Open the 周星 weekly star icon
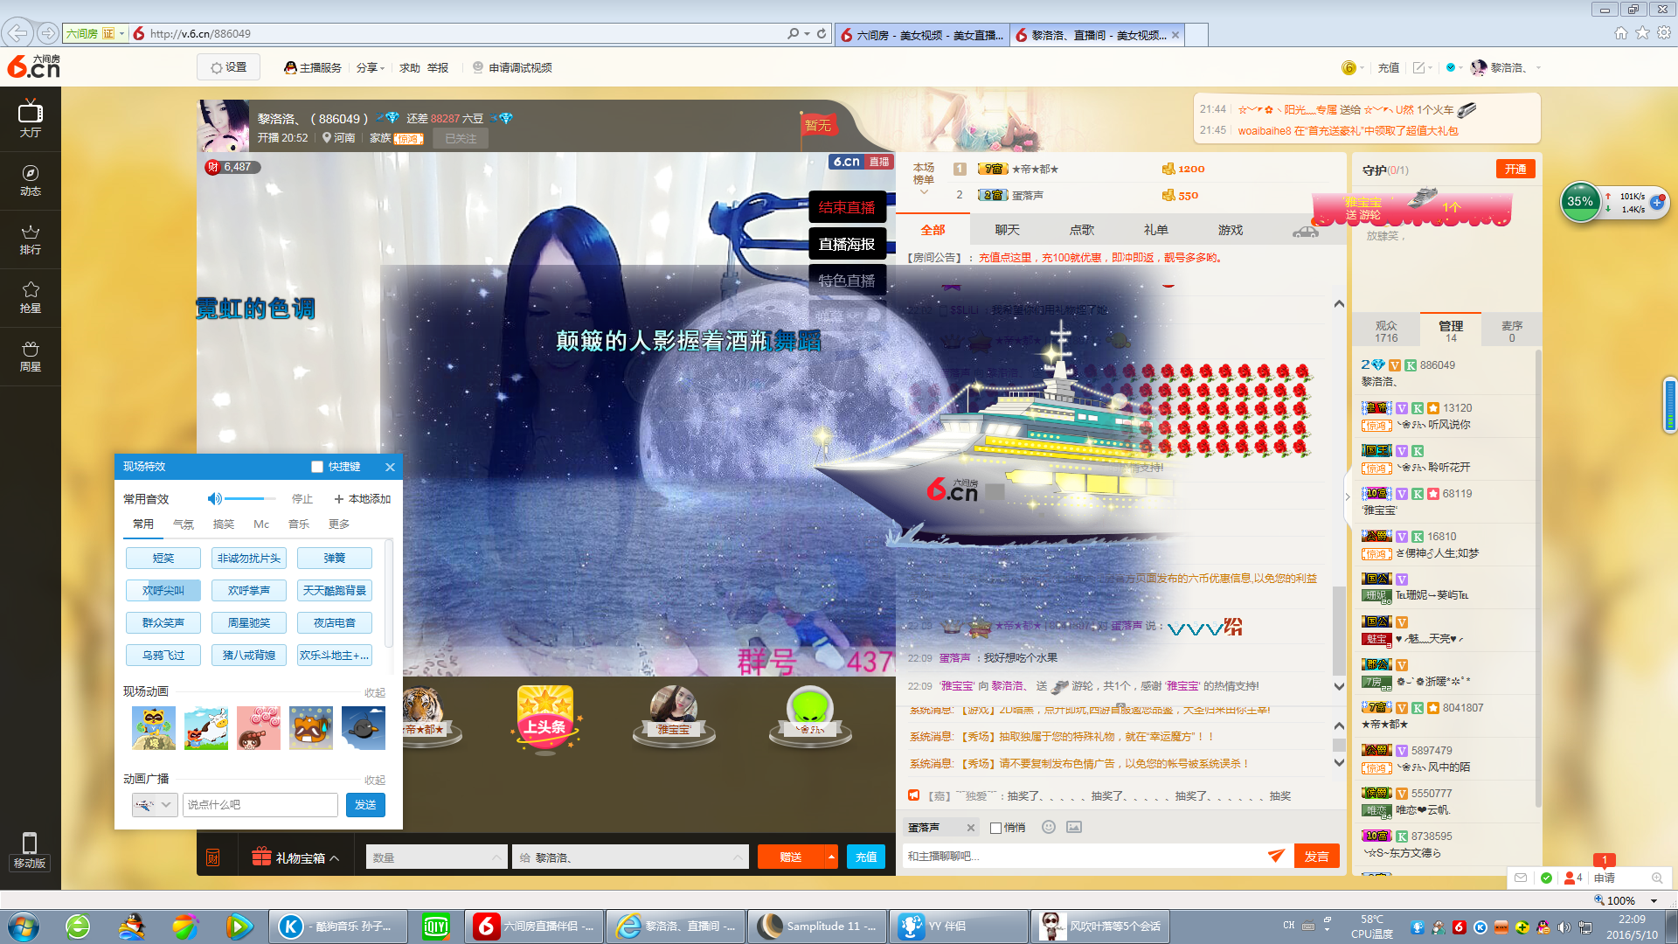Screen dimensions: 1678x944 (31, 356)
